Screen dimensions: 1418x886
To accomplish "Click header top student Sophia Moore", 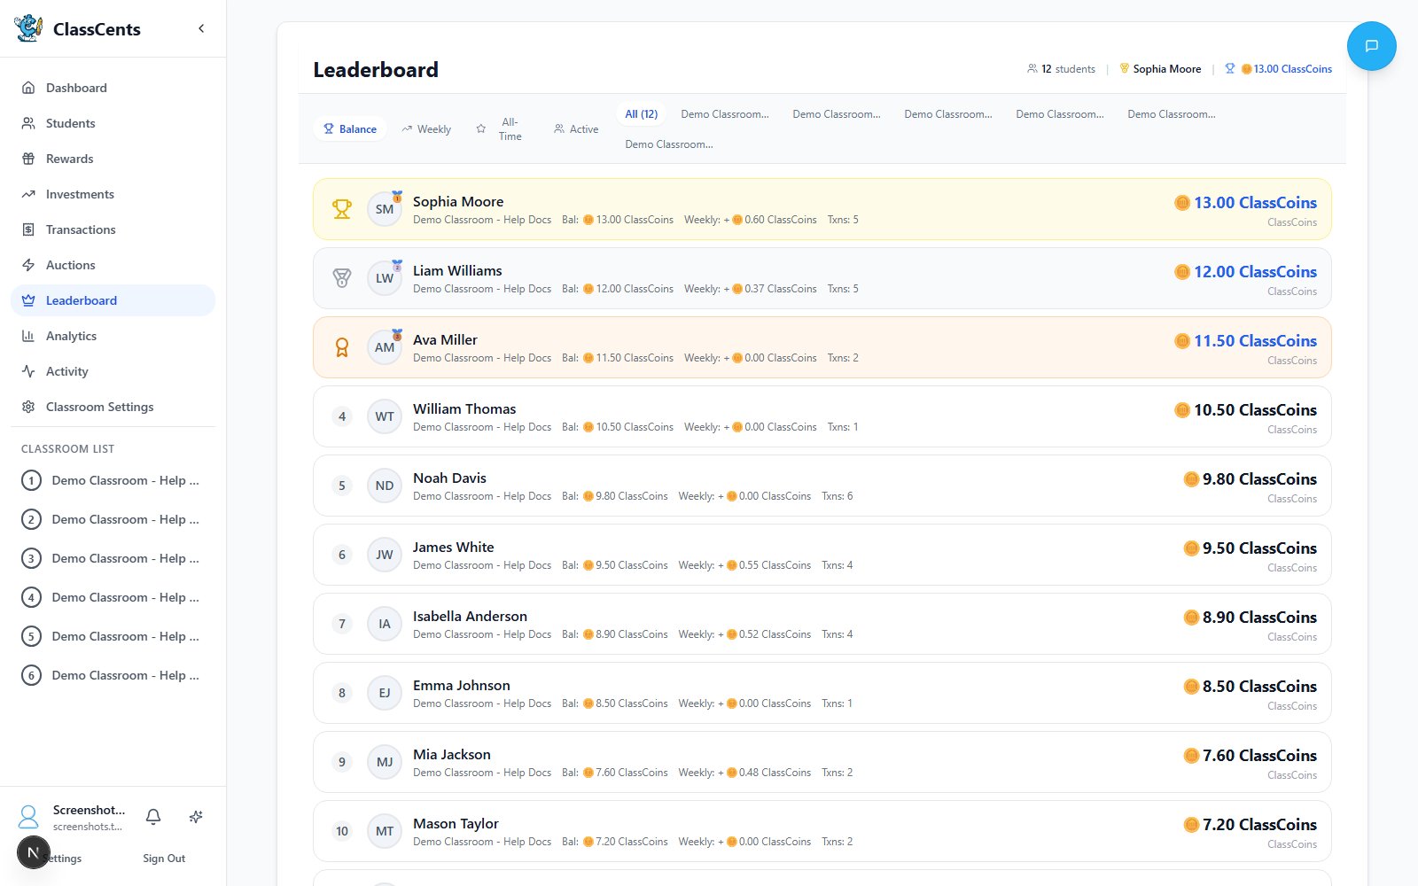I will [x=1160, y=69].
